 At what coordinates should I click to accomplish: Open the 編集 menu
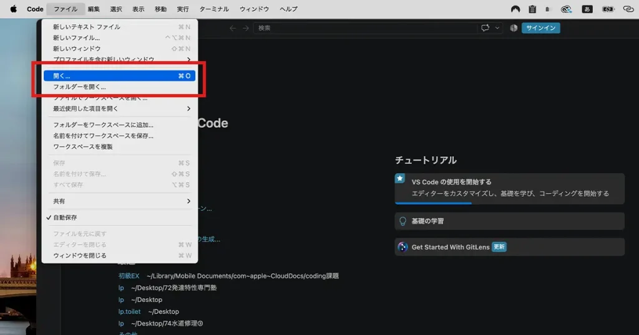click(x=94, y=9)
